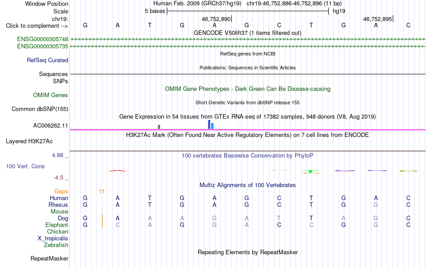This screenshot has height=269, width=426.
Task: Select the Elephant alignment row label
Action: click(x=57, y=225)
